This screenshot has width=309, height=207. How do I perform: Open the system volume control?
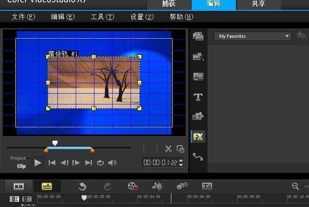112,163
